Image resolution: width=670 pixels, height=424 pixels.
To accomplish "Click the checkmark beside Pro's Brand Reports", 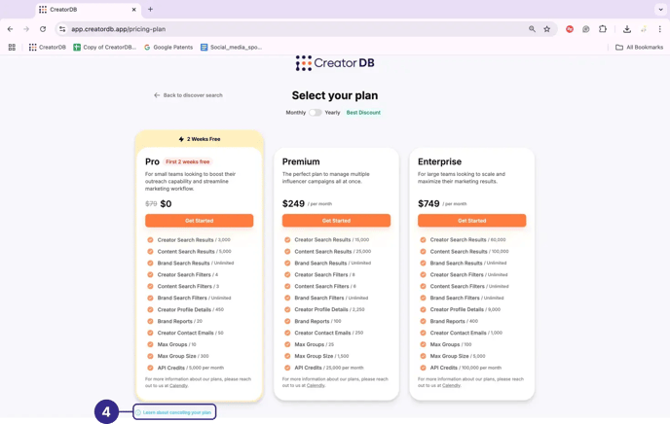I will click(150, 321).
